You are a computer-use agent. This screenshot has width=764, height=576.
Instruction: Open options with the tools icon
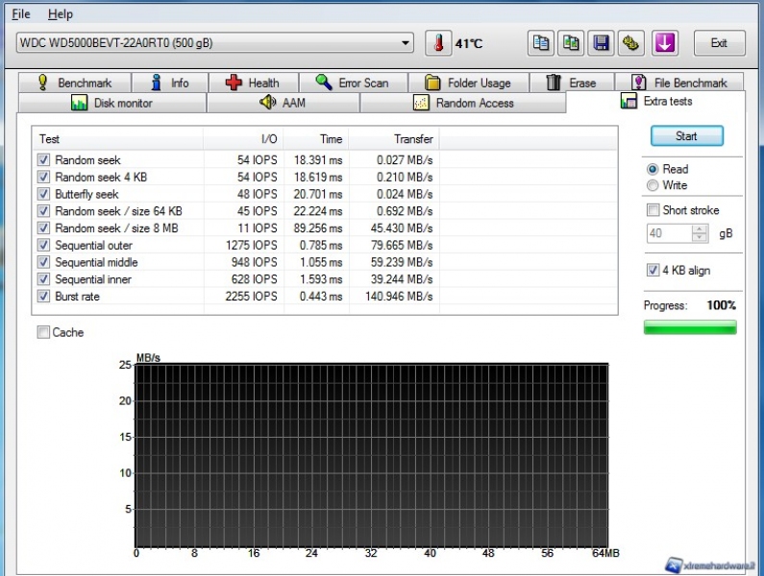[631, 43]
